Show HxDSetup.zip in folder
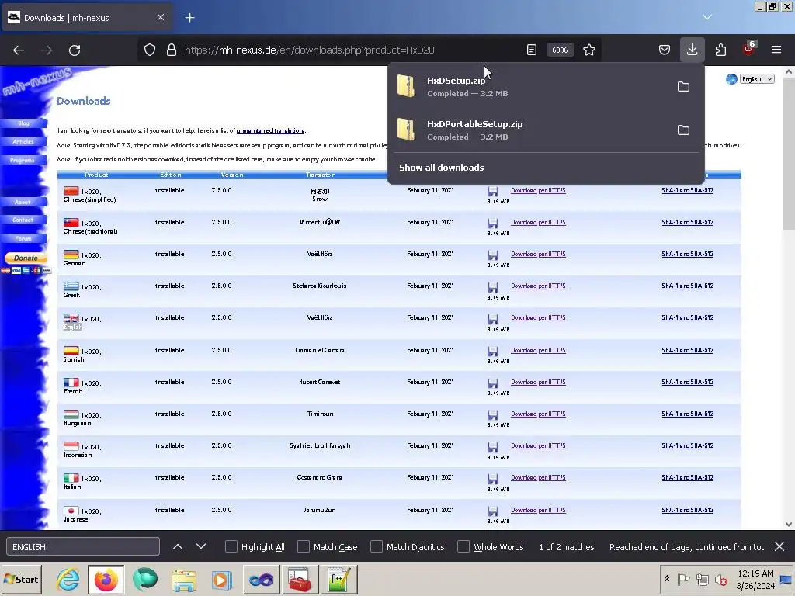Image resolution: width=795 pixels, height=596 pixels. pos(683,87)
